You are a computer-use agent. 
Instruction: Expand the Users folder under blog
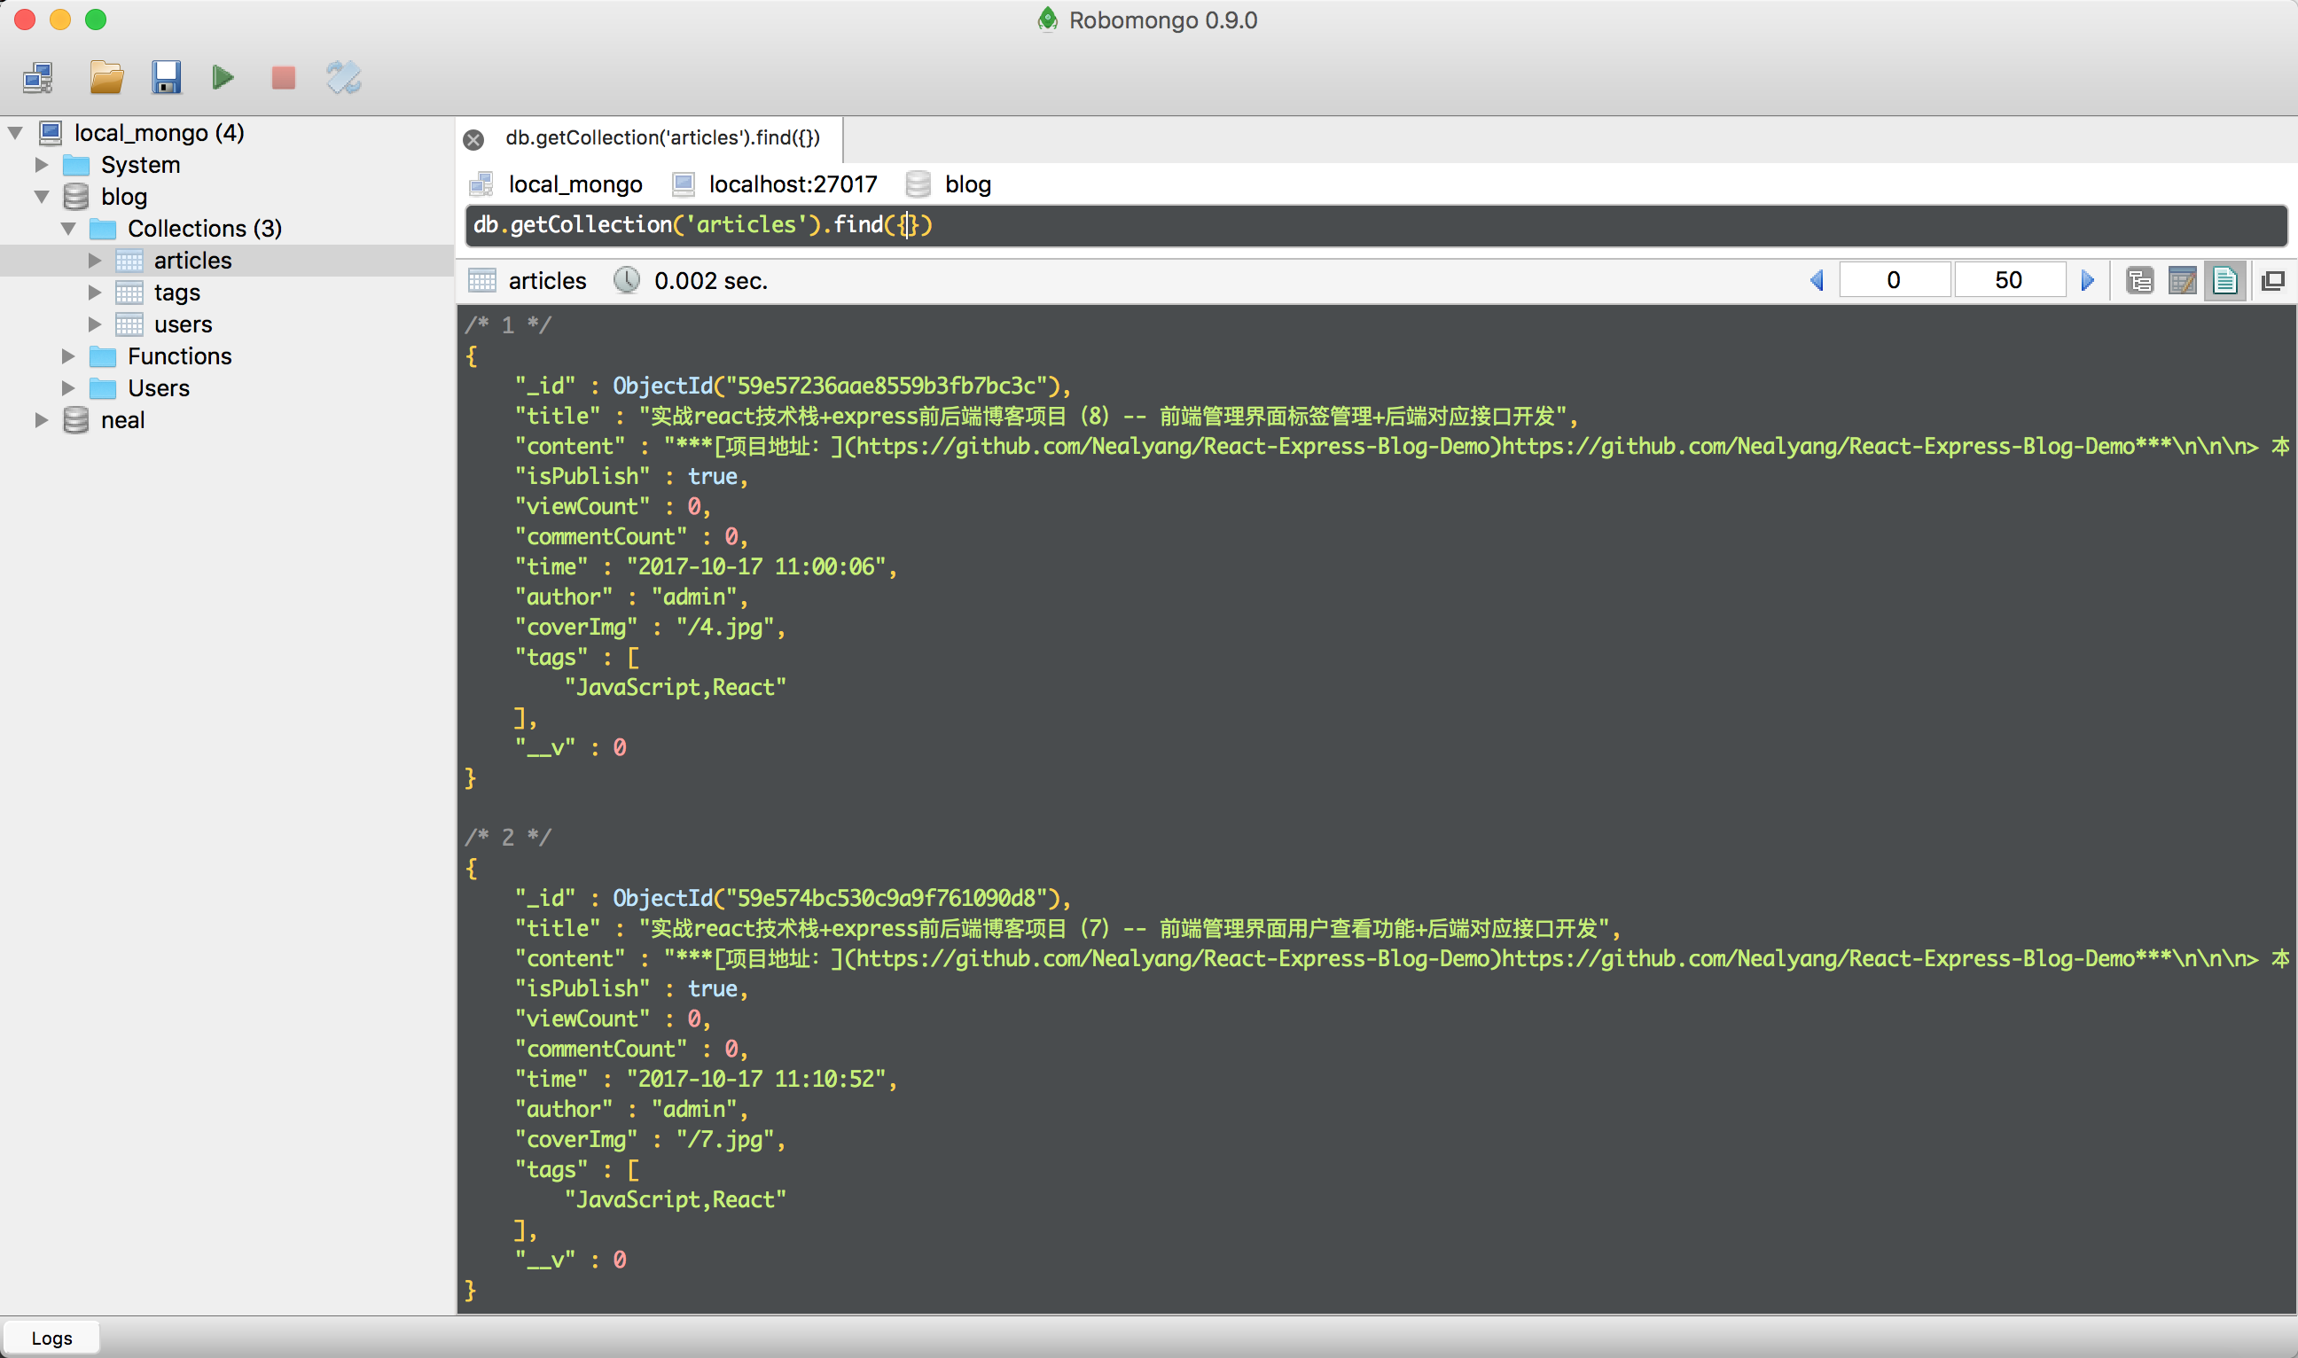click(x=67, y=388)
